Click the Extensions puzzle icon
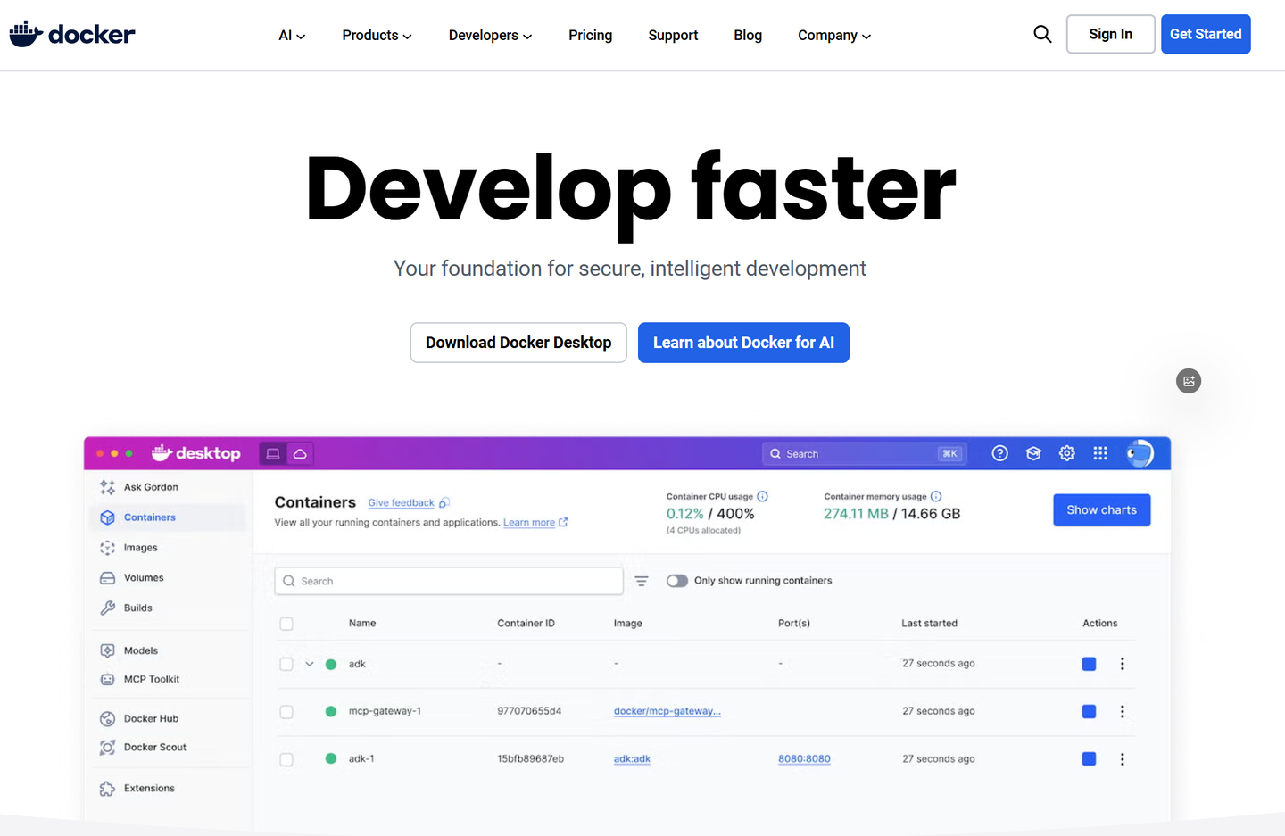 click(107, 788)
